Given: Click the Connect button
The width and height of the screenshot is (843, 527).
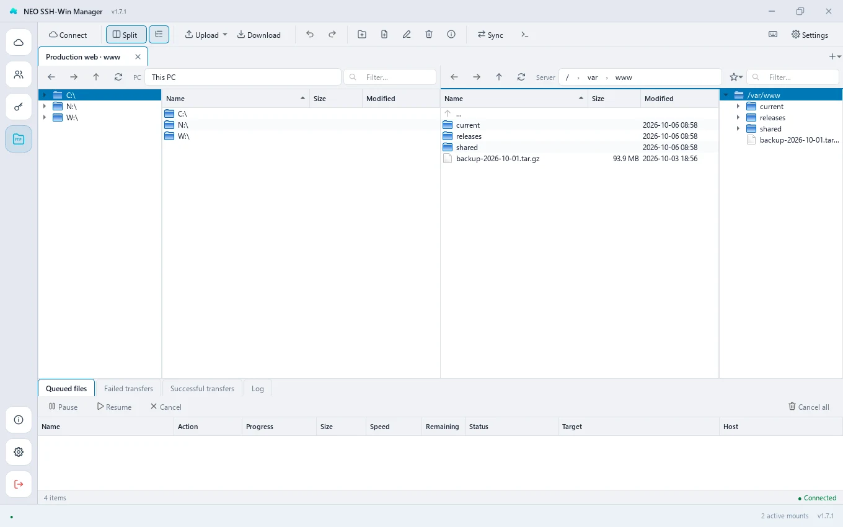Looking at the screenshot, I should click(x=68, y=35).
